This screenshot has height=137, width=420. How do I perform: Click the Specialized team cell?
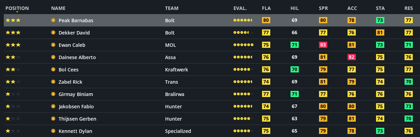pyautogui.click(x=178, y=131)
